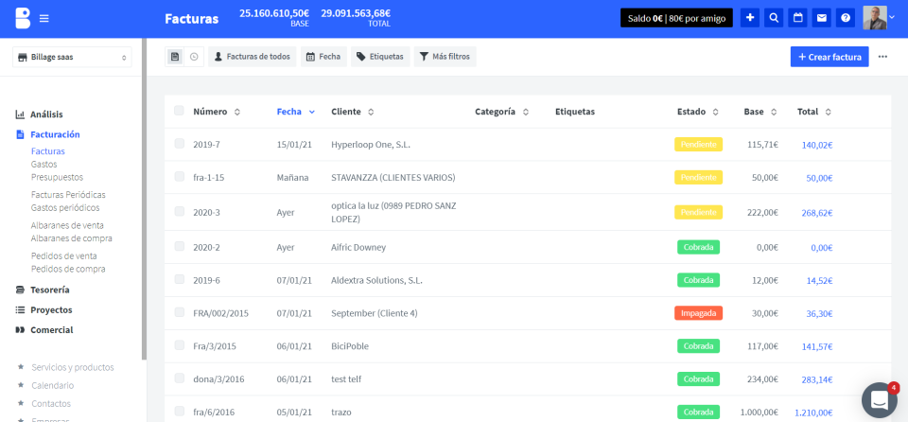This screenshot has height=422, width=908.
Task: Open the user profile avatar
Action: coord(874,18)
